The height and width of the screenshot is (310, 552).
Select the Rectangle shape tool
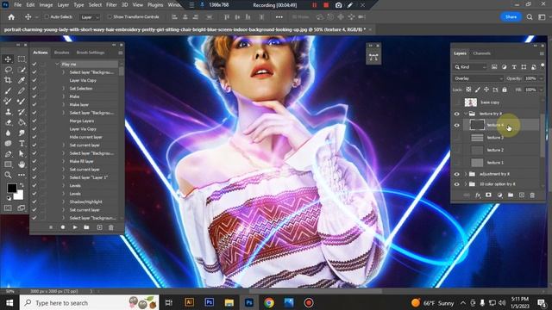pyautogui.click(x=8, y=164)
